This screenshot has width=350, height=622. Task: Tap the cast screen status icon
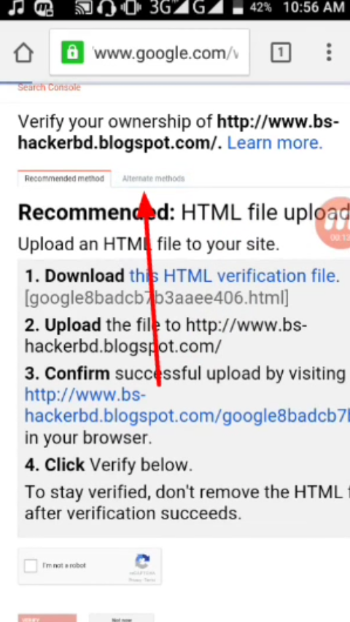coord(84,7)
